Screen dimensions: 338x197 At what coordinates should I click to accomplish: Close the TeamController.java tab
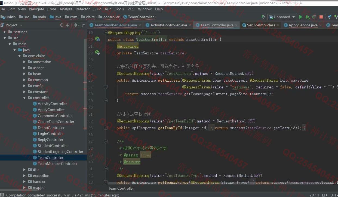(x=236, y=25)
